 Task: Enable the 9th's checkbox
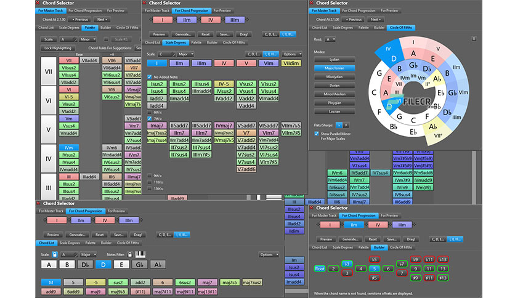point(150,175)
